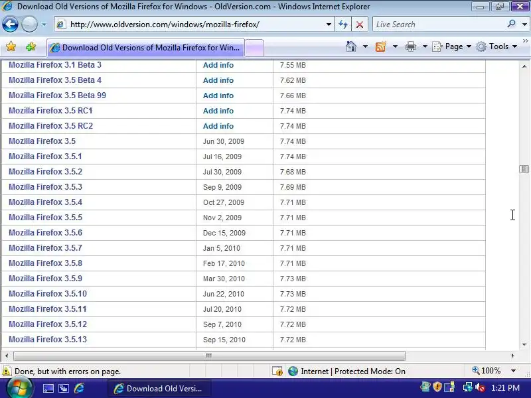Open Mozilla Firefox 3.5.7 link
The image size is (531, 398).
45,247
